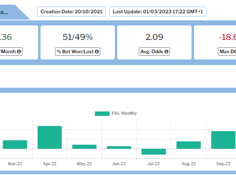Click the Jun-22 axis label
236x175 pixels.
[119, 164]
